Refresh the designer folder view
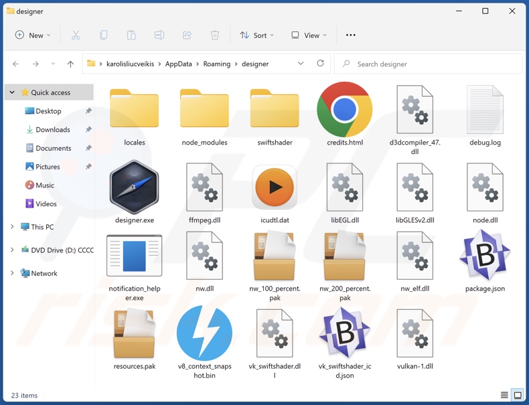 tap(321, 64)
